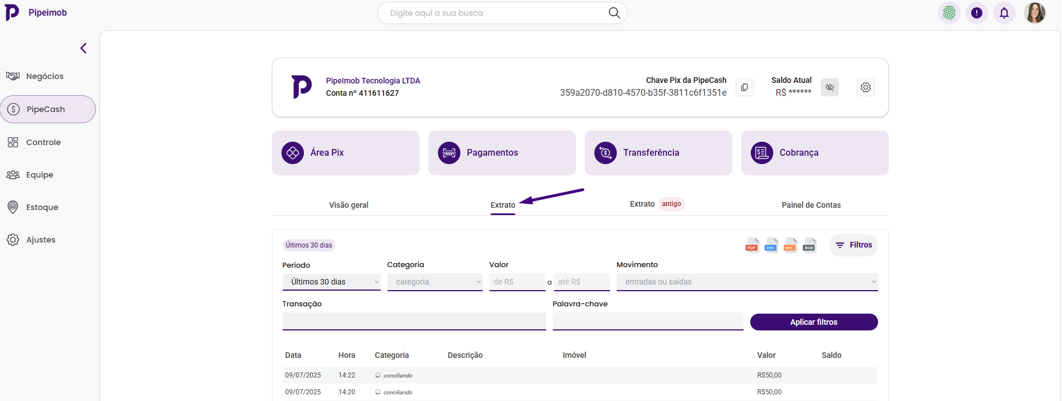Toggle the Filtros button
The image size is (1062, 401).
click(853, 245)
